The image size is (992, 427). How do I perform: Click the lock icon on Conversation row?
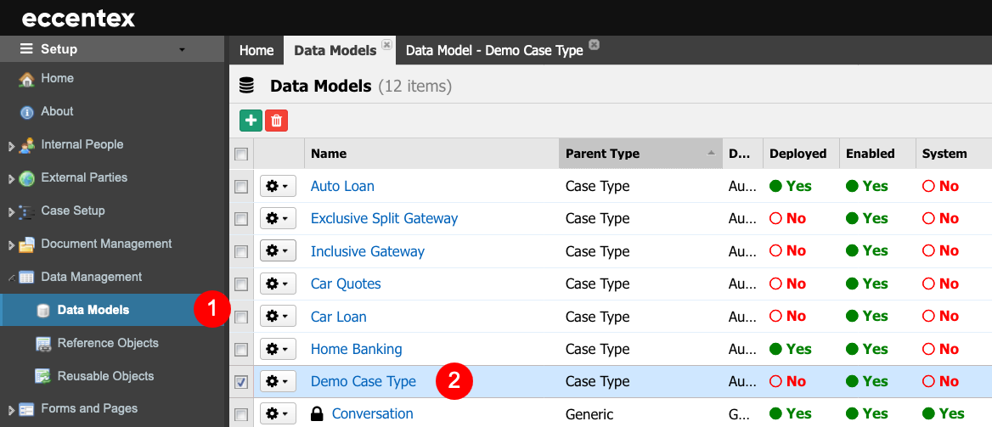coord(316,414)
